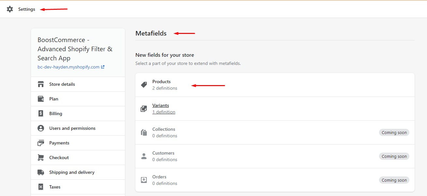Click the Variants icon in the metafields list
Screen dimensions: 427x196
click(144, 108)
